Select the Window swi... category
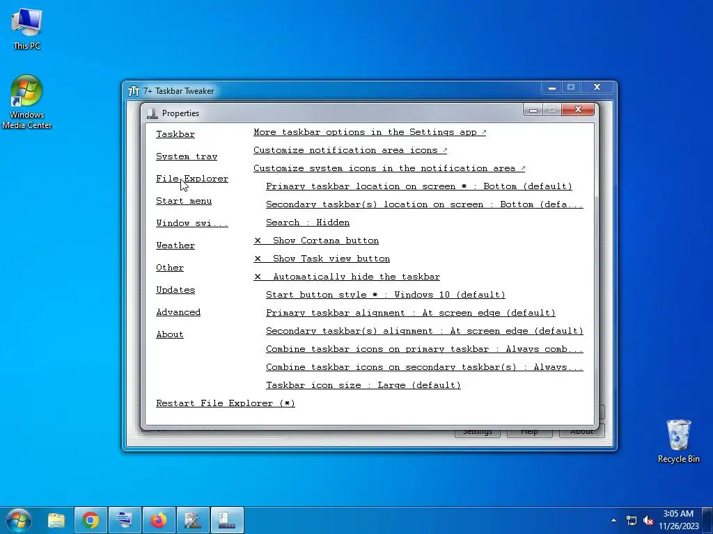Viewport: 713px width, 534px height. 192,223
